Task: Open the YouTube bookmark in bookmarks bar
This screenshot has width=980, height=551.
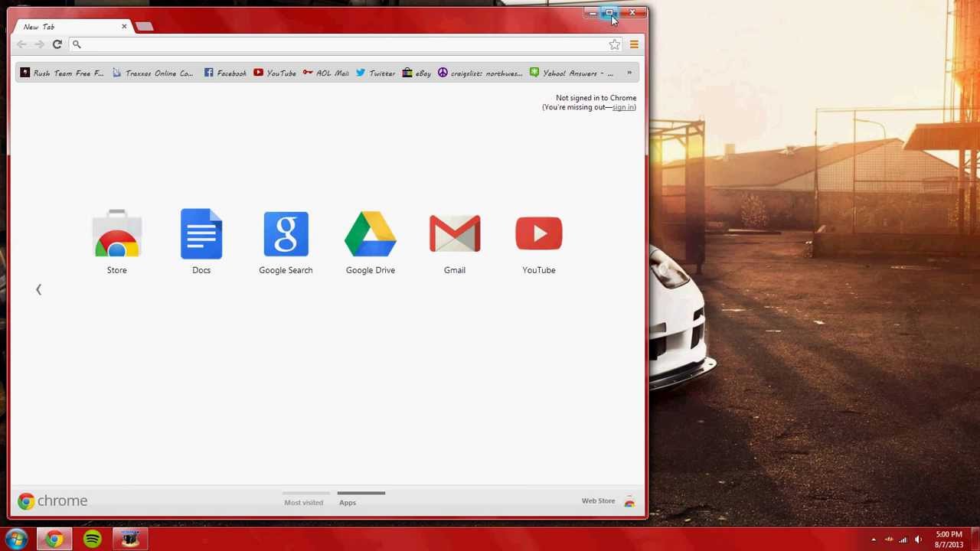Action: (x=275, y=73)
